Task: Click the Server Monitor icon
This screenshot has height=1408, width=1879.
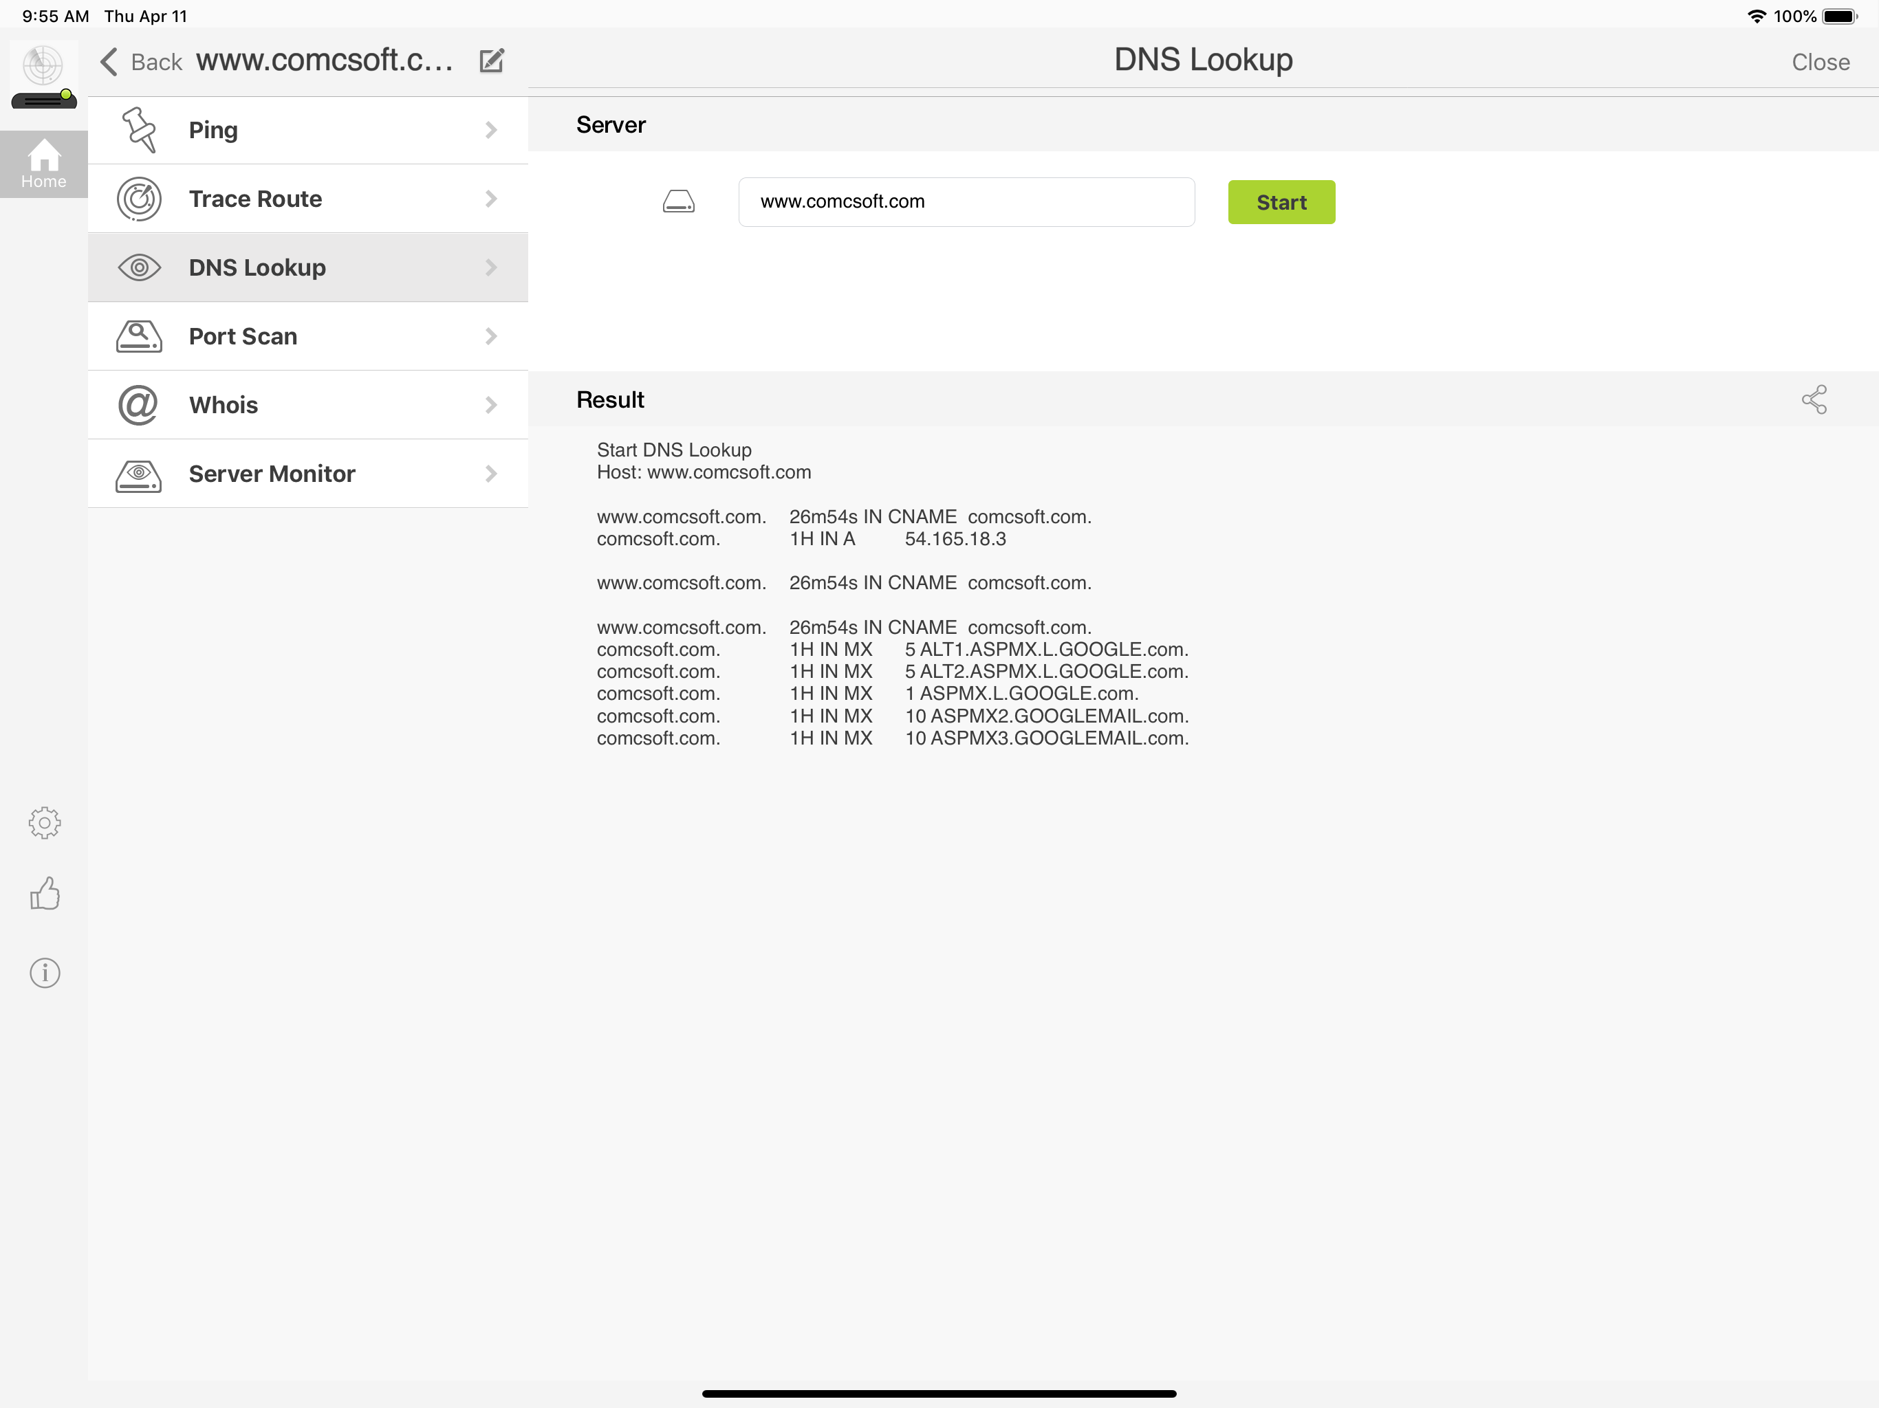Action: (x=138, y=473)
